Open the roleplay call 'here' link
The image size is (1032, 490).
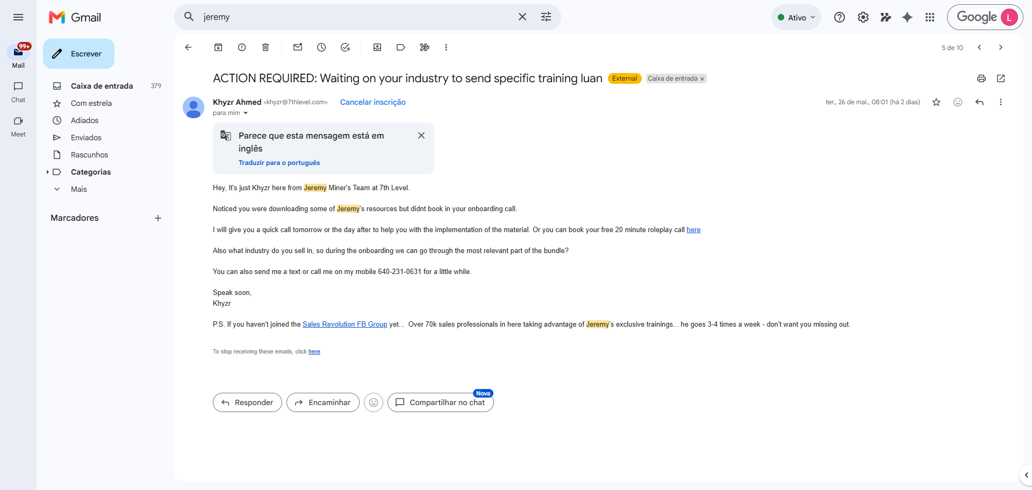693,229
